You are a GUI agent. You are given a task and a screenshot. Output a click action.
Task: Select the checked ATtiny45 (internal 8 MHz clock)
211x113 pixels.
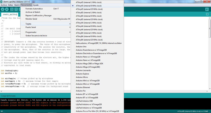pos(97,6)
